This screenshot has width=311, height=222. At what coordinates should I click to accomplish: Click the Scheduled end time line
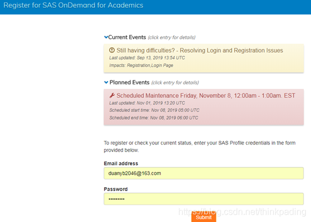pyautogui.click(x=154, y=117)
